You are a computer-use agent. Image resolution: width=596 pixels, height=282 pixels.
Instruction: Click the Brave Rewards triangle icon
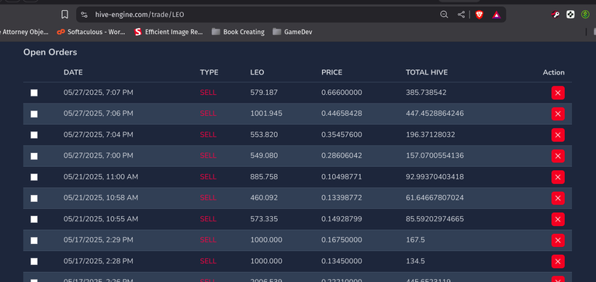(496, 15)
